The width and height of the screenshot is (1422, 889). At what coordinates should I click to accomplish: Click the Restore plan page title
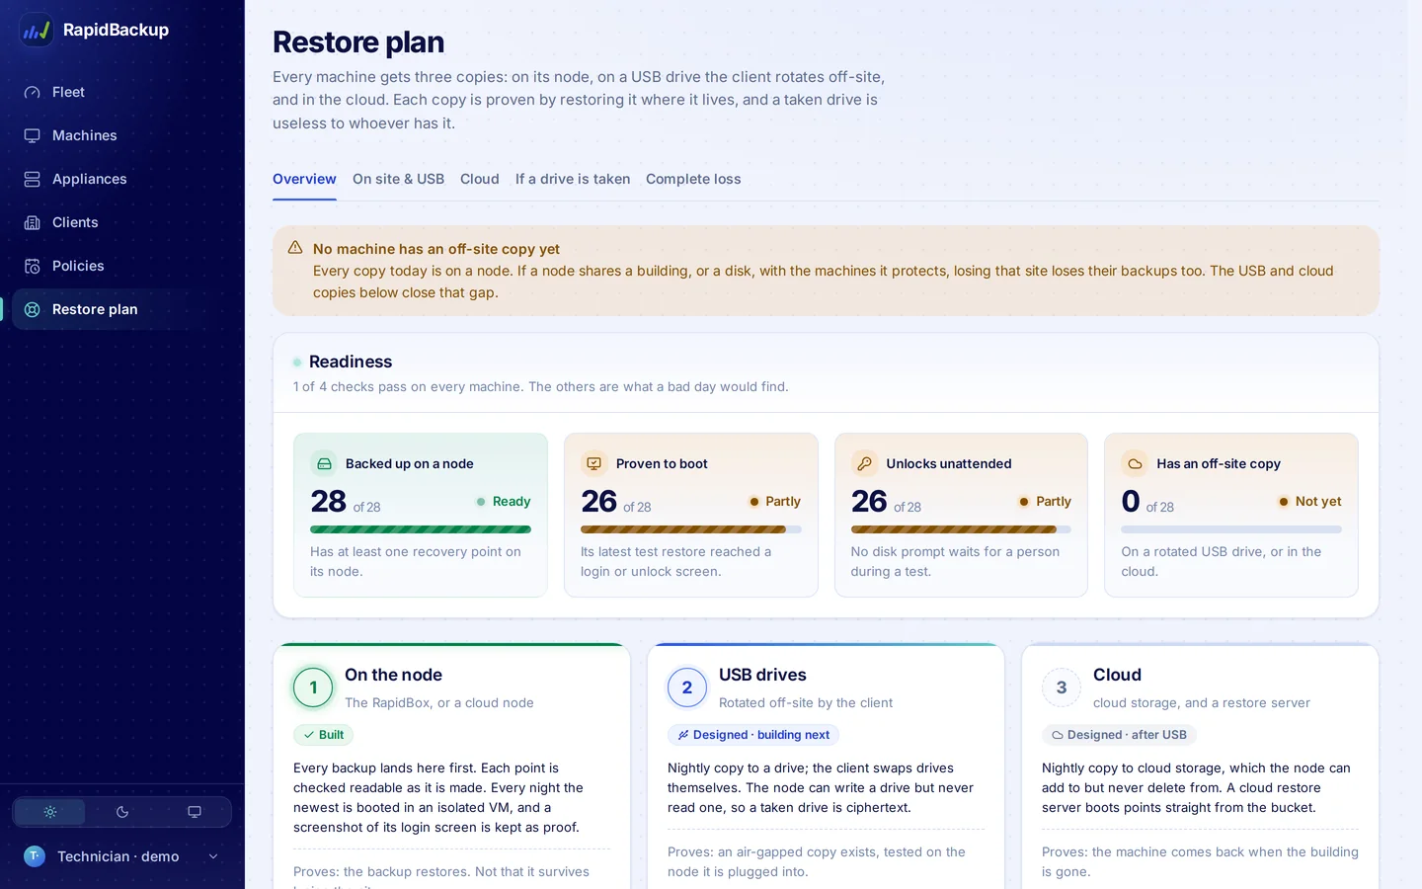pos(358,42)
